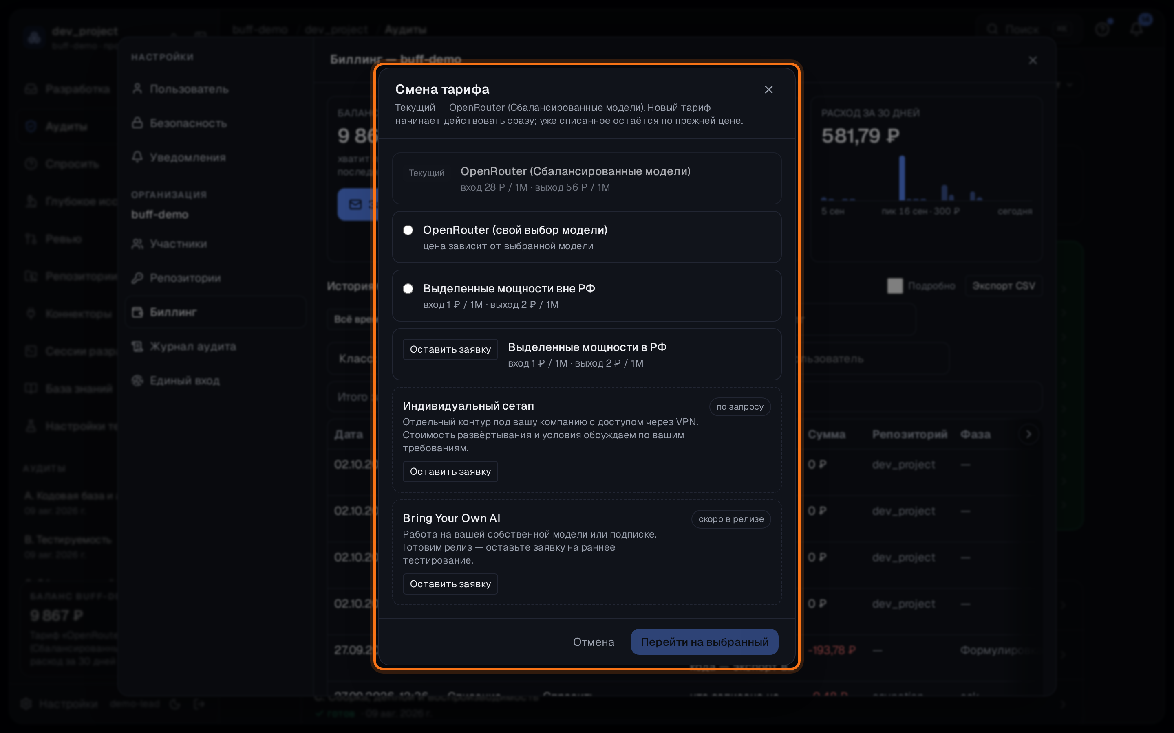Image resolution: width=1174 pixels, height=733 pixels.
Task: Click the 581,79 ₽ expense value
Action: [x=860, y=136]
